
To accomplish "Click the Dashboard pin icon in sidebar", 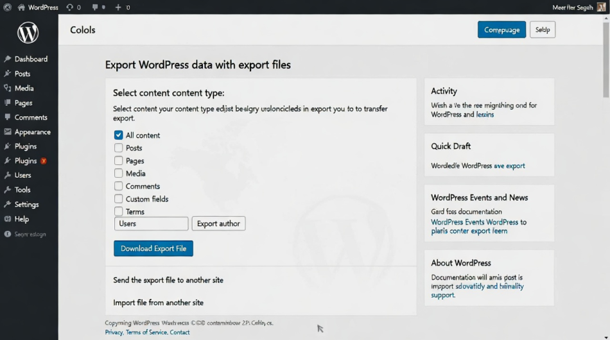I will tap(8, 59).
